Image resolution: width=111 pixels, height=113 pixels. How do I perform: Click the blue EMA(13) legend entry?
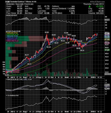coord(12,38)
